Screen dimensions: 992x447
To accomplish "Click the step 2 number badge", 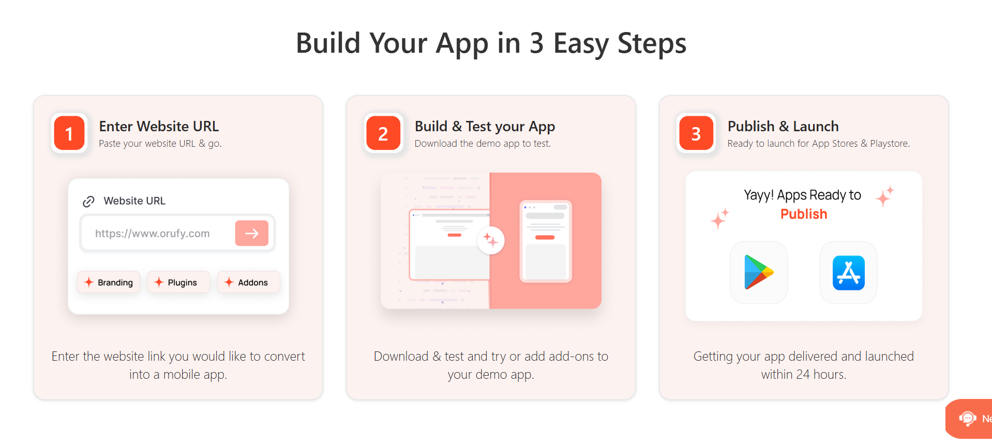I will pyautogui.click(x=383, y=133).
